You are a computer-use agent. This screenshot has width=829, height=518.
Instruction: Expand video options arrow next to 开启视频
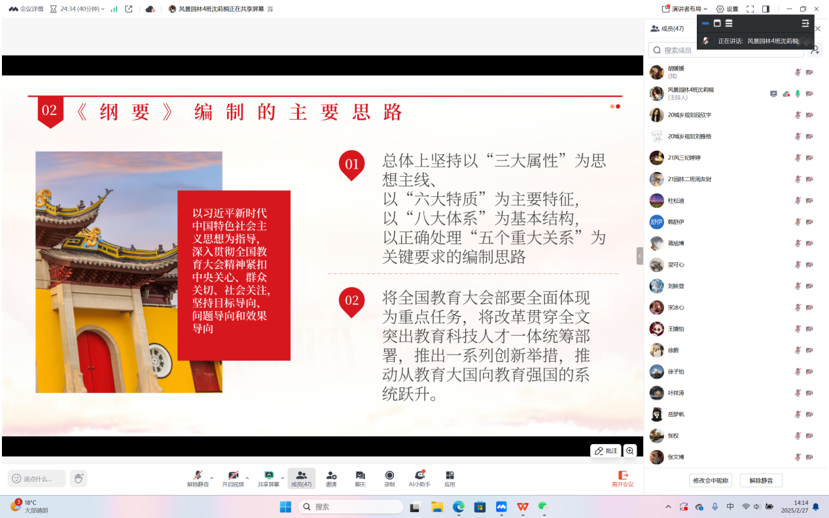click(x=247, y=478)
